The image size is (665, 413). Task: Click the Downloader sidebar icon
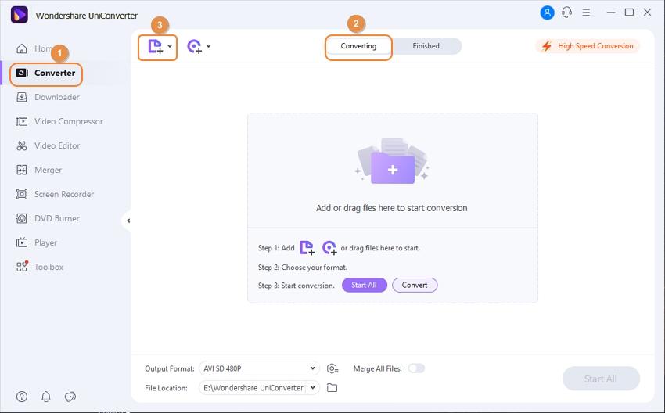point(22,97)
